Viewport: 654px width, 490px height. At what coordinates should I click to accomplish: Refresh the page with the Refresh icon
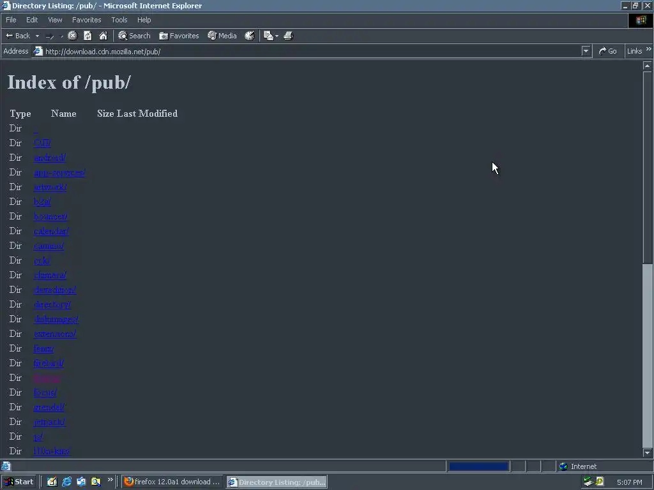pos(87,36)
